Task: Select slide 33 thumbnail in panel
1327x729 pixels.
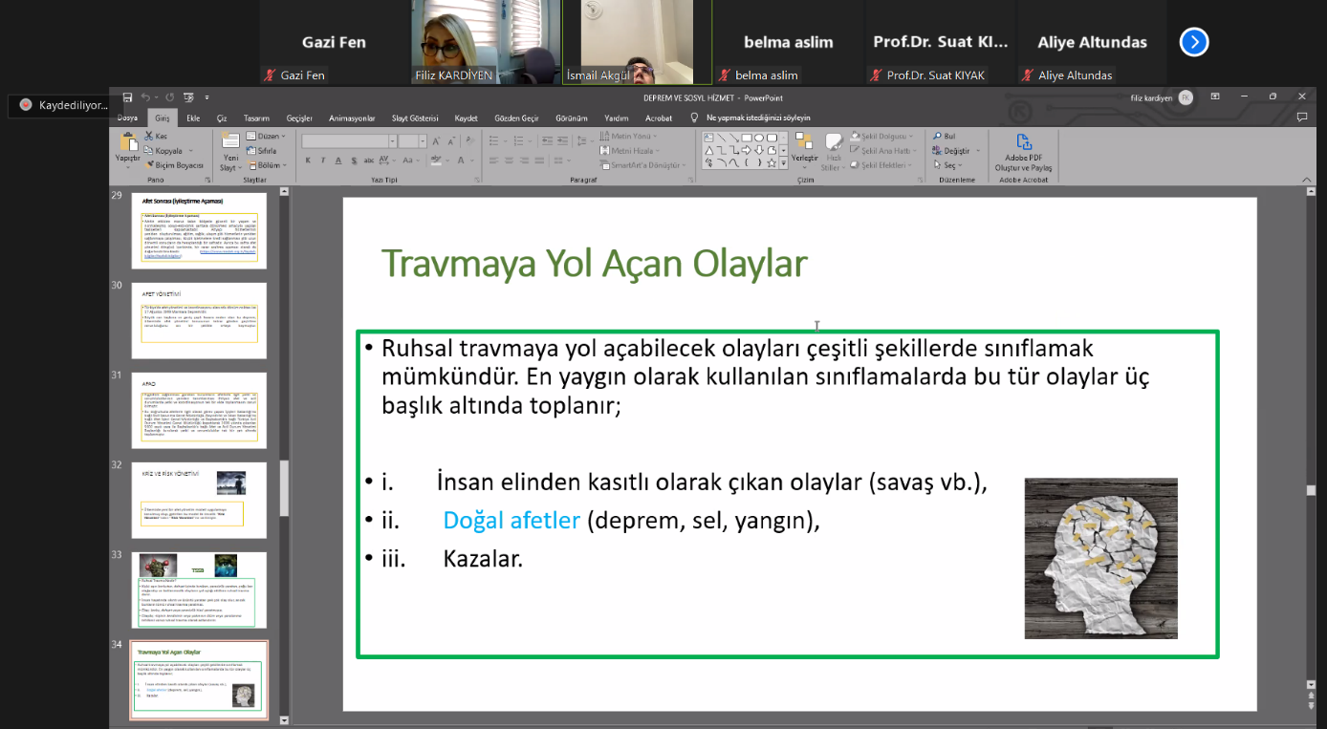Action: point(199,589)
